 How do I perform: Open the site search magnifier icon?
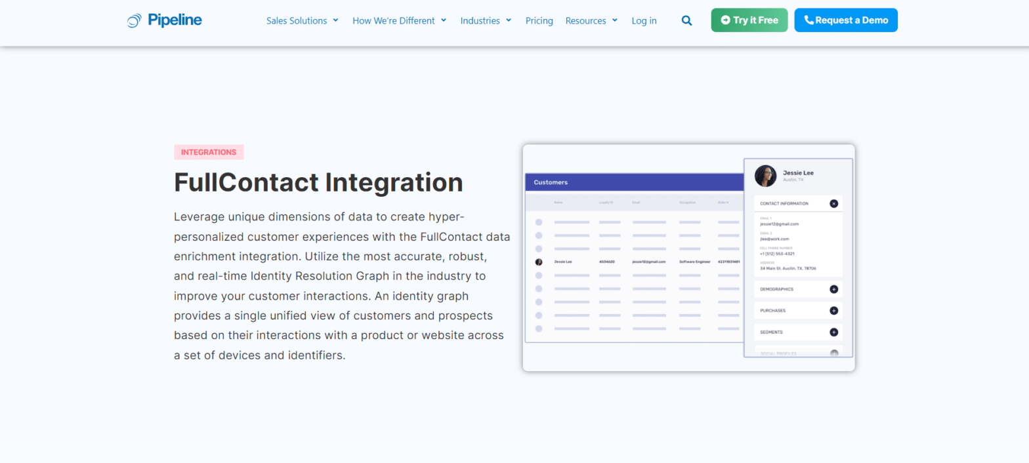coord(686,20)
